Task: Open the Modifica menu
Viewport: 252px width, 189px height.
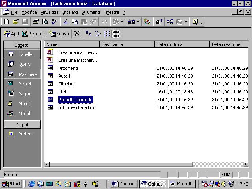Action: tap(29, 12)
